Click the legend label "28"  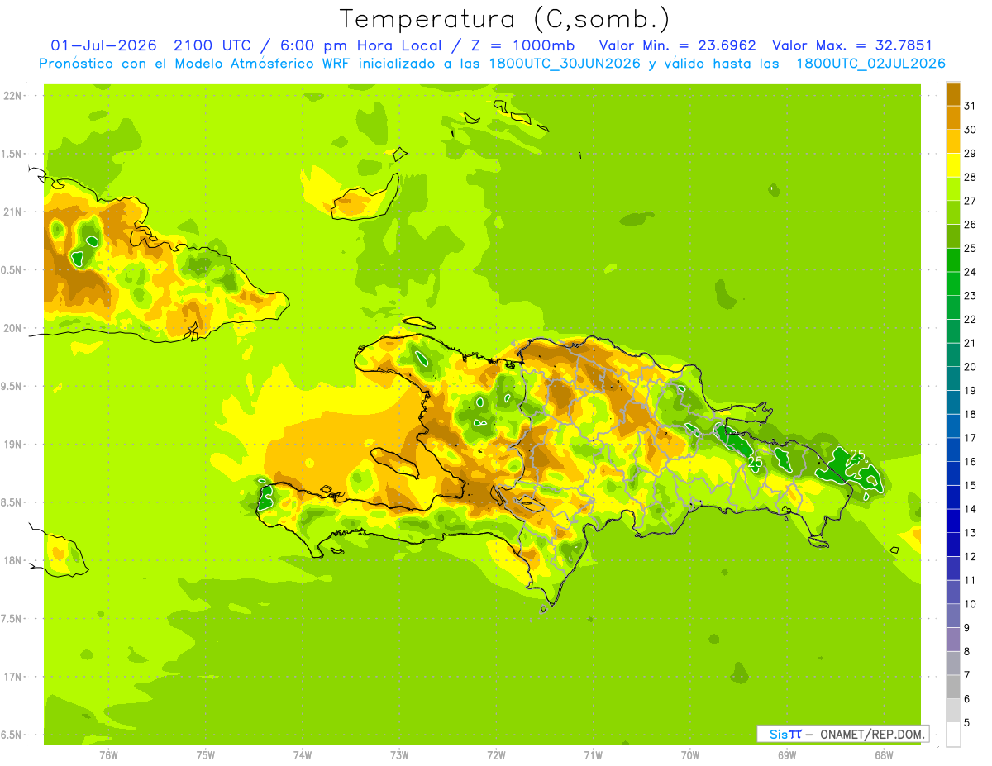point(971,178)
